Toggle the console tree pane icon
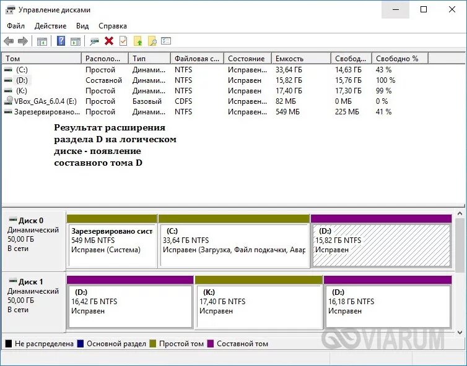 click(x=42, y=41)
